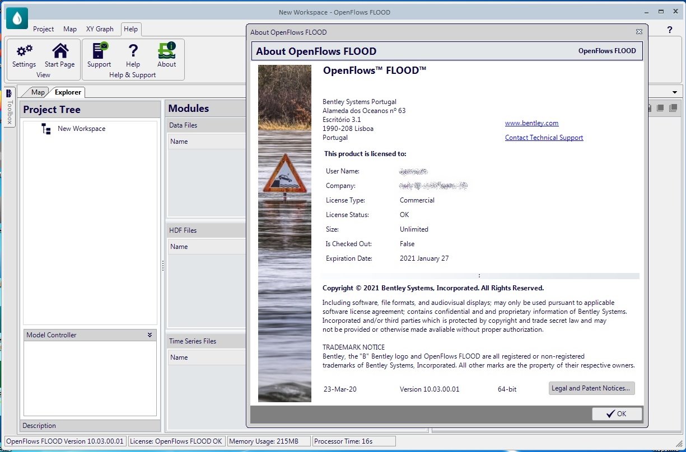Viewport: 686px width, 452px height.
Task: Click Contact Technical Support link
Action: pyautogui.click(x=544, y=138)
